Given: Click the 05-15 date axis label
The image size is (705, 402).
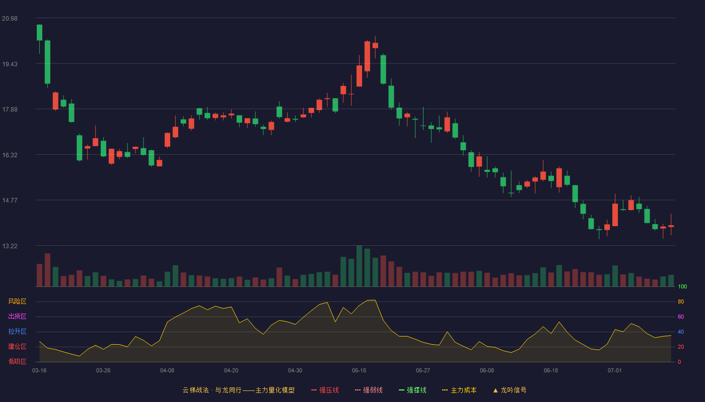Looking at the screenshot, I should coord(359,370).
